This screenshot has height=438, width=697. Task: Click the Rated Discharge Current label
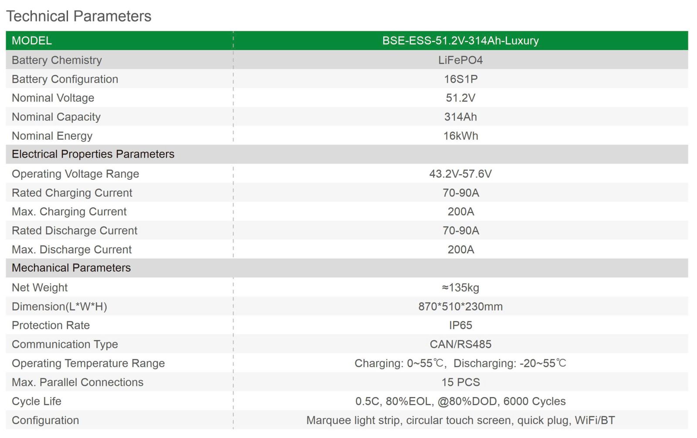[74, 231]
